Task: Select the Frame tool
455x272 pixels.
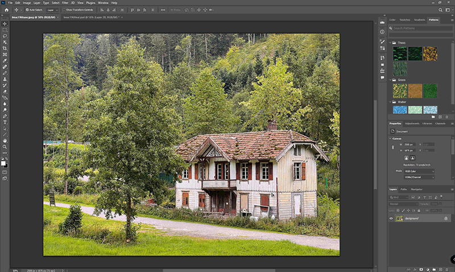Action: pos(5,55)
